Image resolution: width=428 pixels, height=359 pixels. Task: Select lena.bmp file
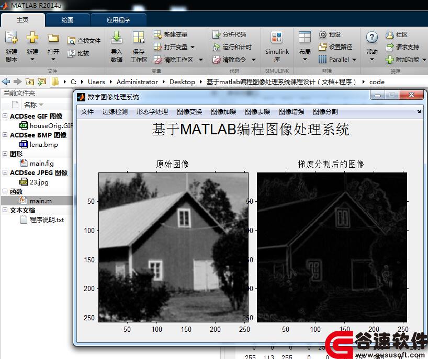[39, 144]
